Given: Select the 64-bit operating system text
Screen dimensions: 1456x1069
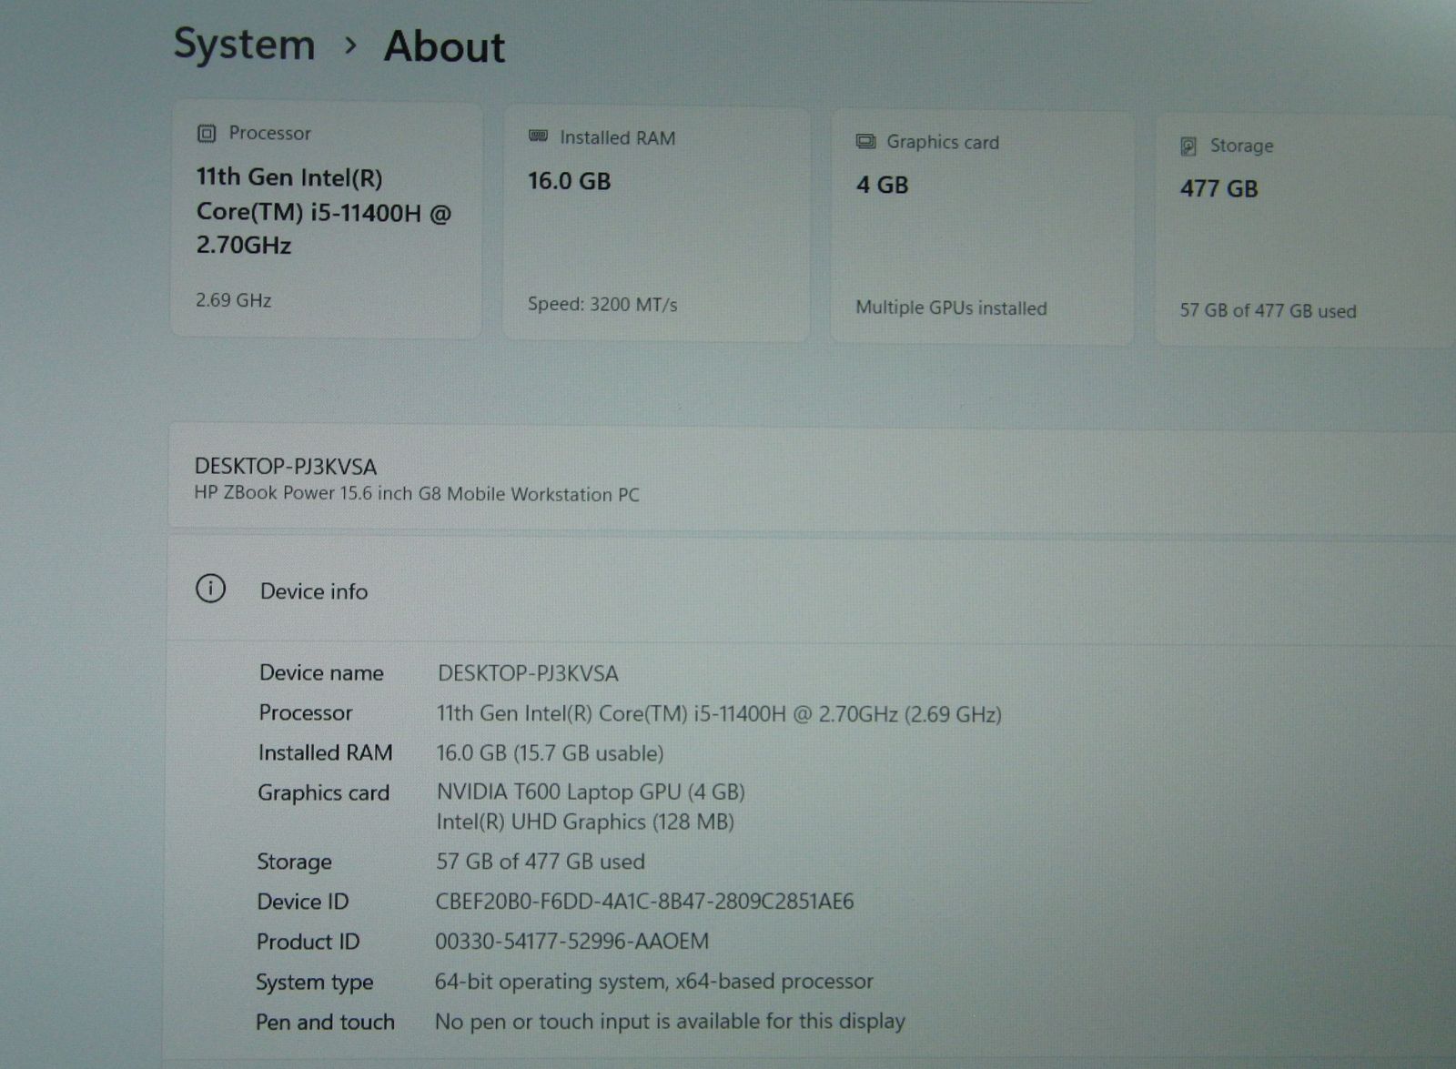Looking at the screenshot, I should coord(653,982).
